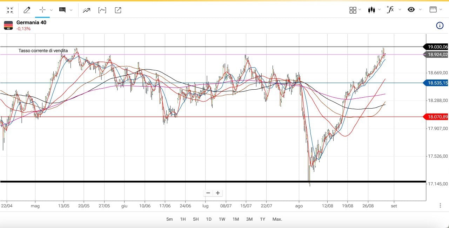Zoom out with the minus button
This screenshot has height=228, width=449.
click(208, 193)
